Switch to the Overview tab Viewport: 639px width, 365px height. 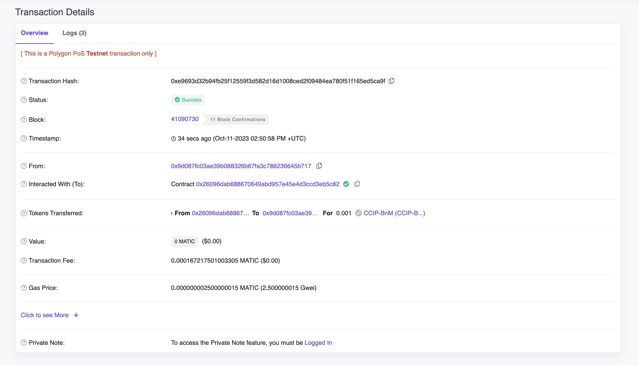click(34, 33)
